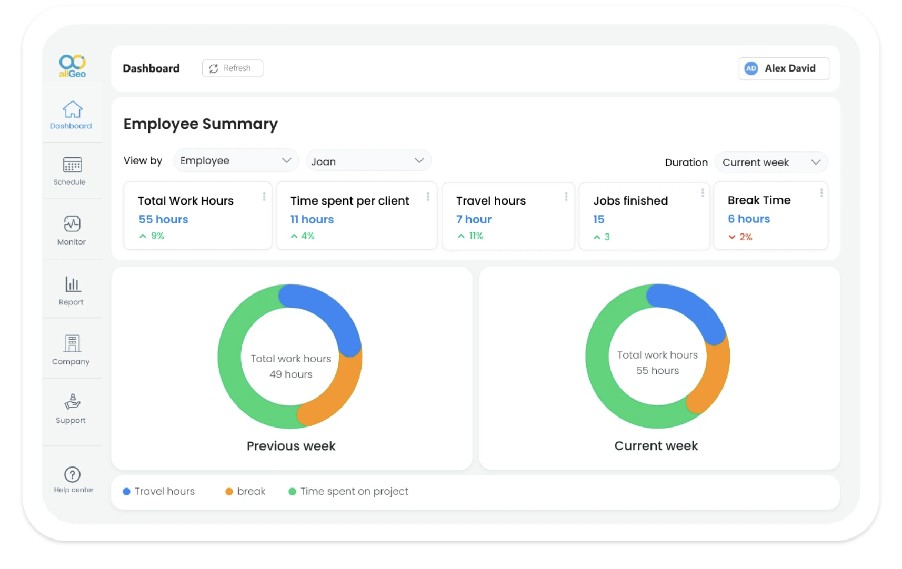Click the '11 hours' value
Viewport: 902px width, 569px height.
(312, 219)
